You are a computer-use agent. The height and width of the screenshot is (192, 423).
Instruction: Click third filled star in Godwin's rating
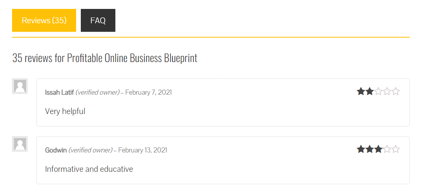pyautogui.click(x=378, y=149)
